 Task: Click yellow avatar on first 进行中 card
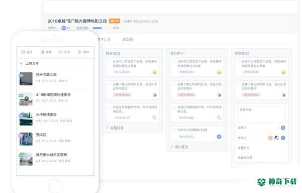pos(219,72)
